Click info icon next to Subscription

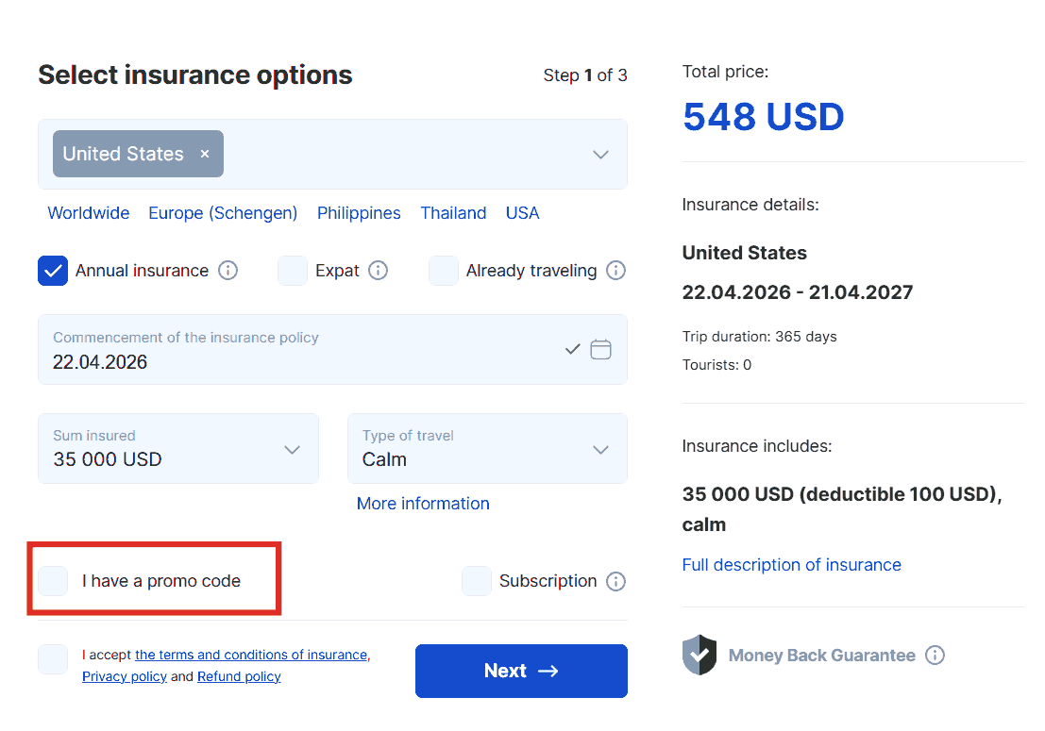tap(615, 581)
